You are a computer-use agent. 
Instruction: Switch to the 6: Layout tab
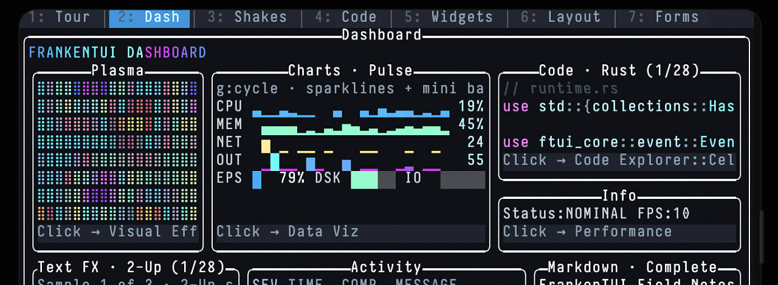pos(560,18)
